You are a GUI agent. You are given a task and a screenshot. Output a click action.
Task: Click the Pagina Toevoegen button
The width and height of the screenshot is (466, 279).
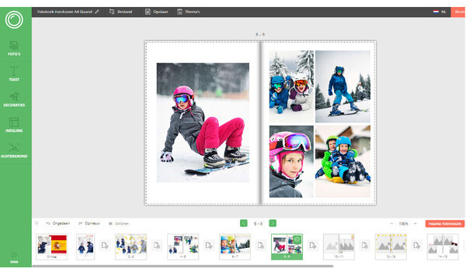coord(444,223)
